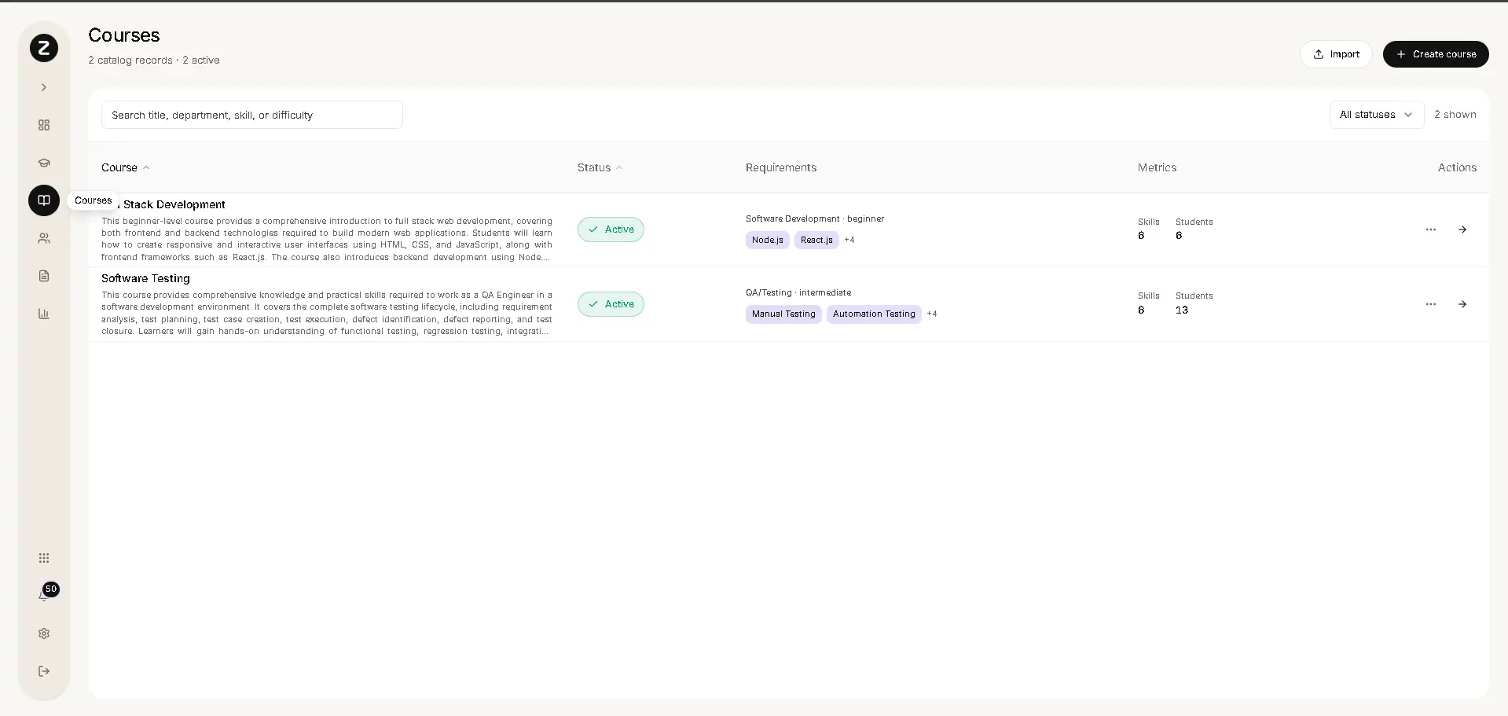
Task: Click the +4 tag beside React.js
Action: pyautogui.click(x=849, y=240)
